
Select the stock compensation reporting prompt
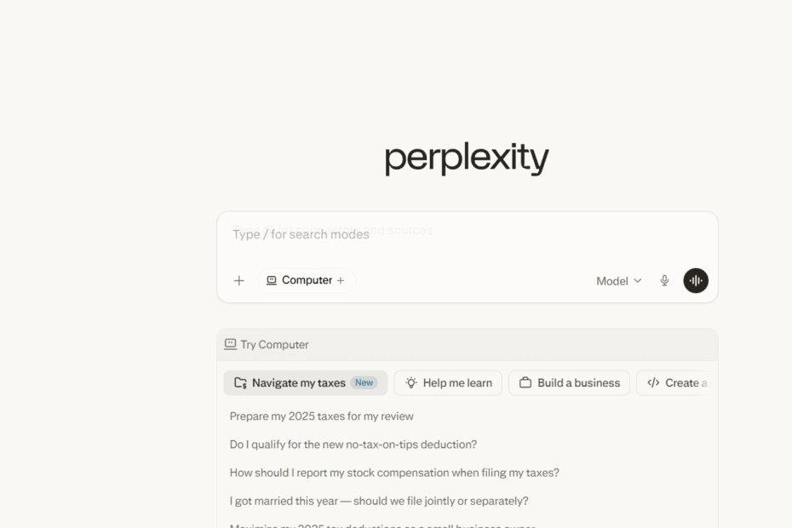pos(394,472)
